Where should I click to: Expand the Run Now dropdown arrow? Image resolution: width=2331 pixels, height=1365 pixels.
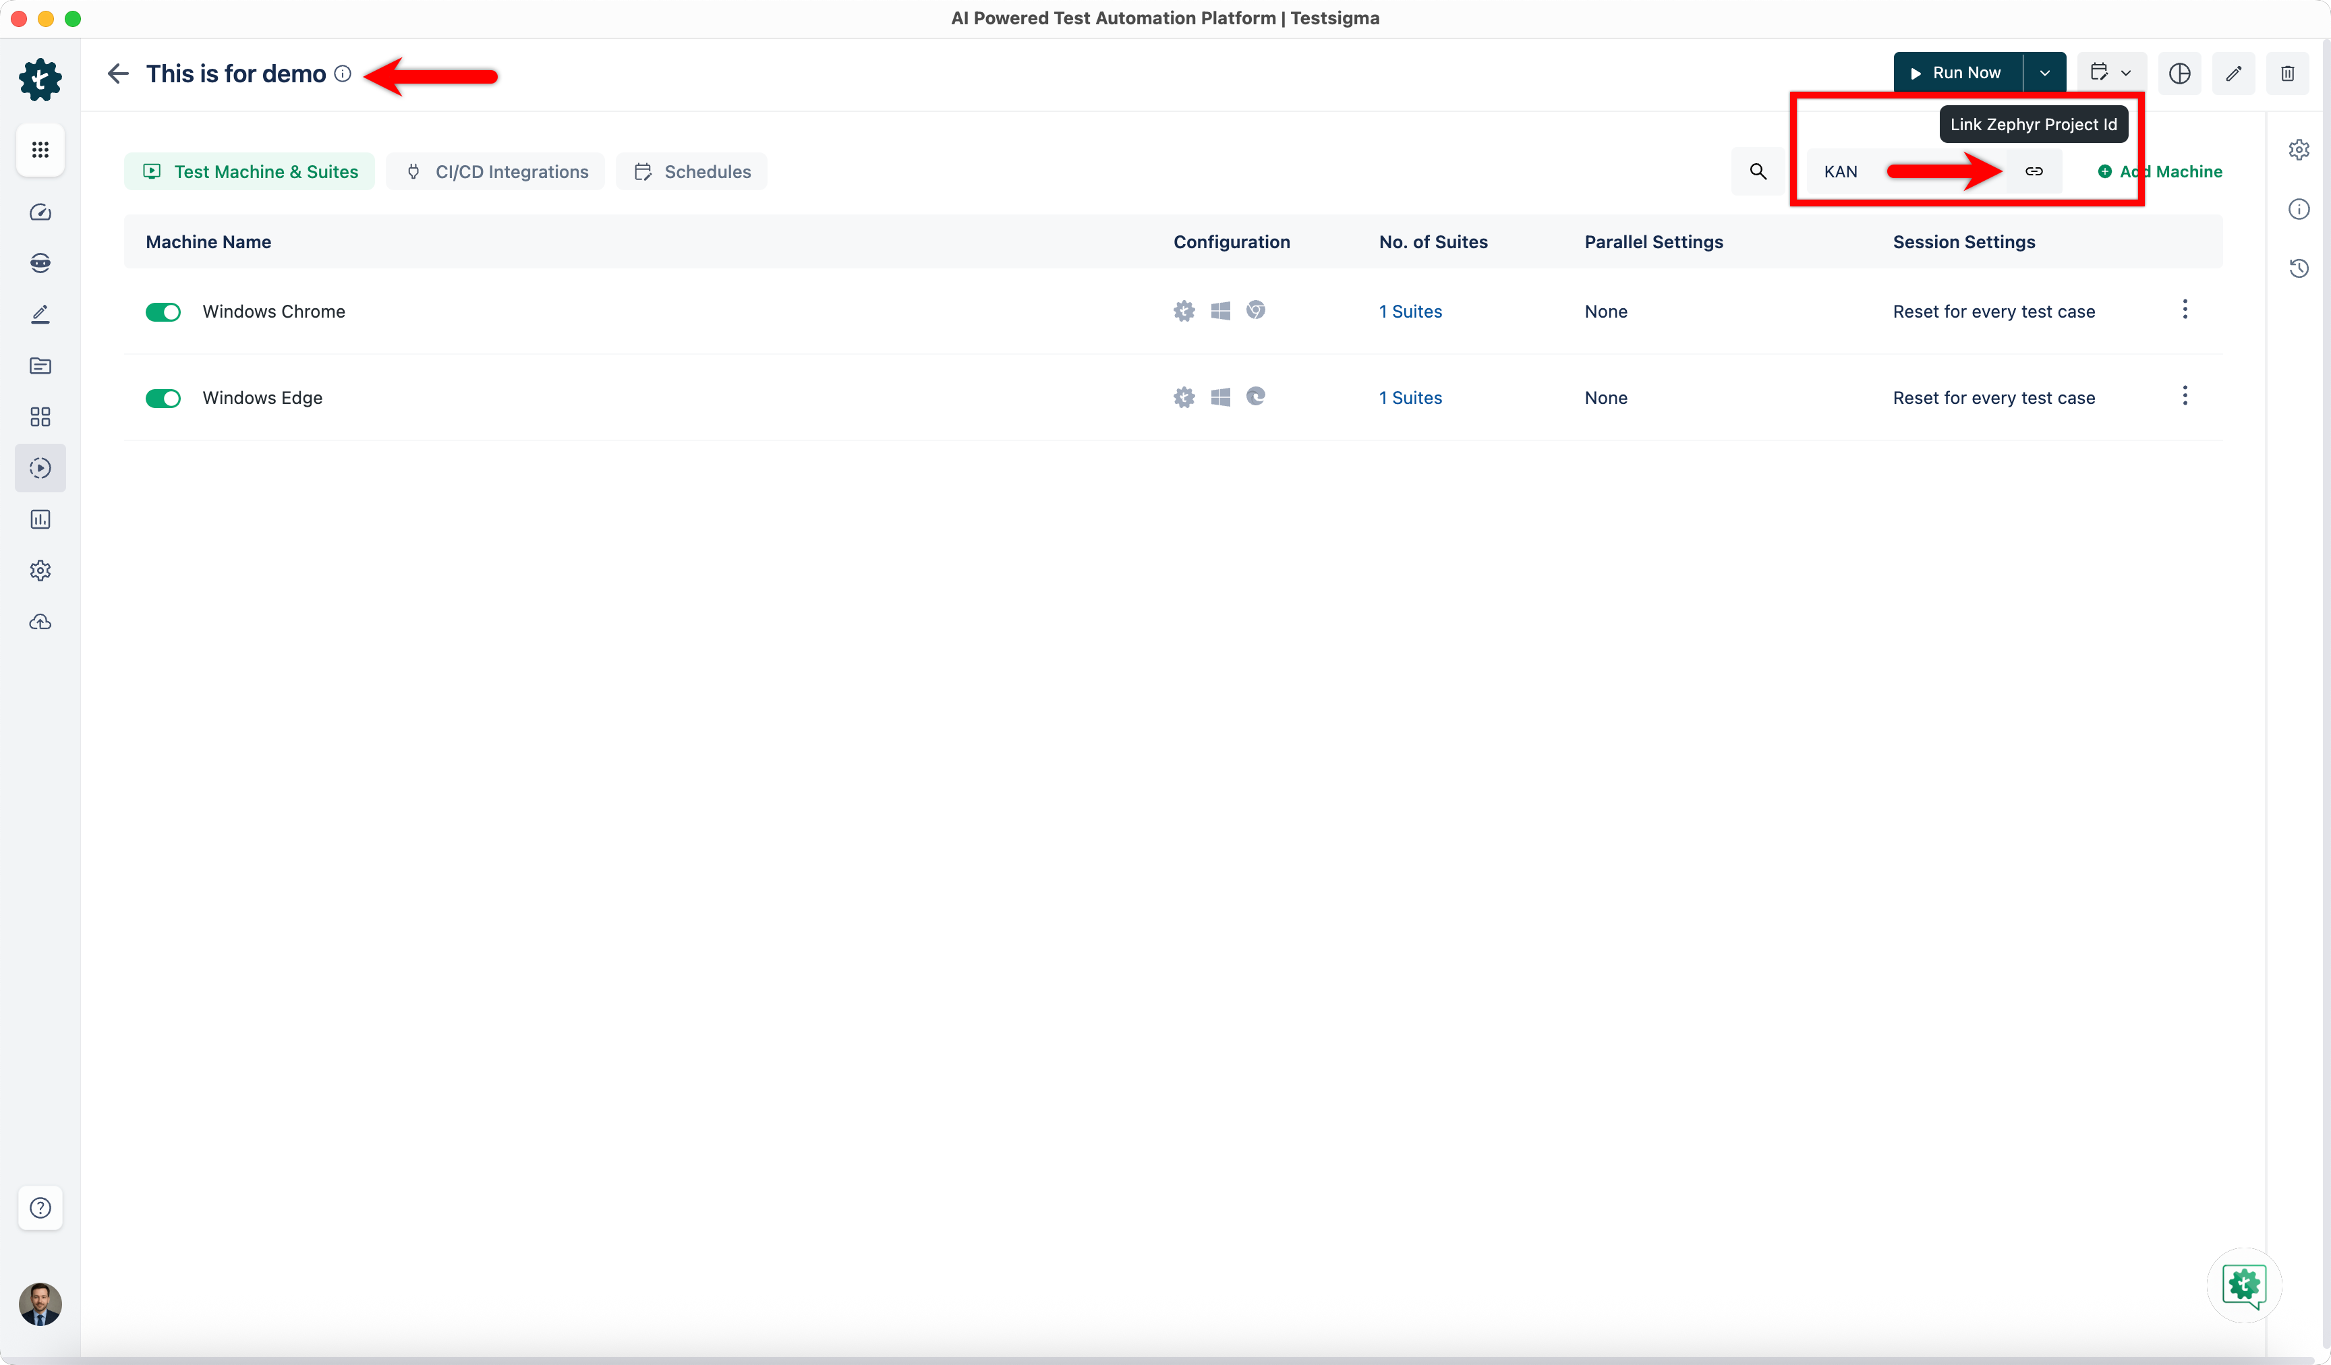click(x=2044, y=73)
